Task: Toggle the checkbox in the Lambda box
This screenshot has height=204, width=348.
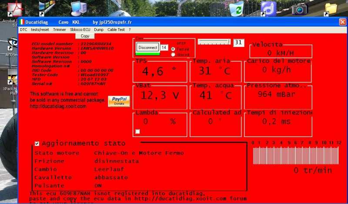Action: 137,131
